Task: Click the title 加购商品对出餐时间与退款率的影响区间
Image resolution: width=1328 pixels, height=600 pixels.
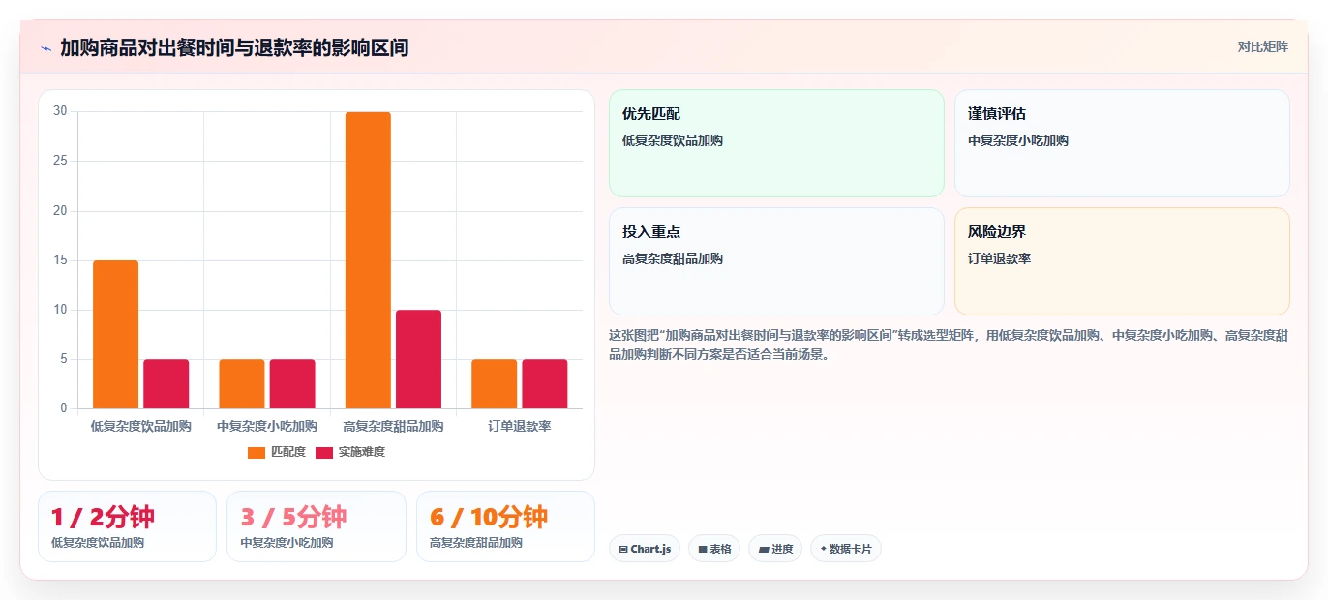Action: 234,47
